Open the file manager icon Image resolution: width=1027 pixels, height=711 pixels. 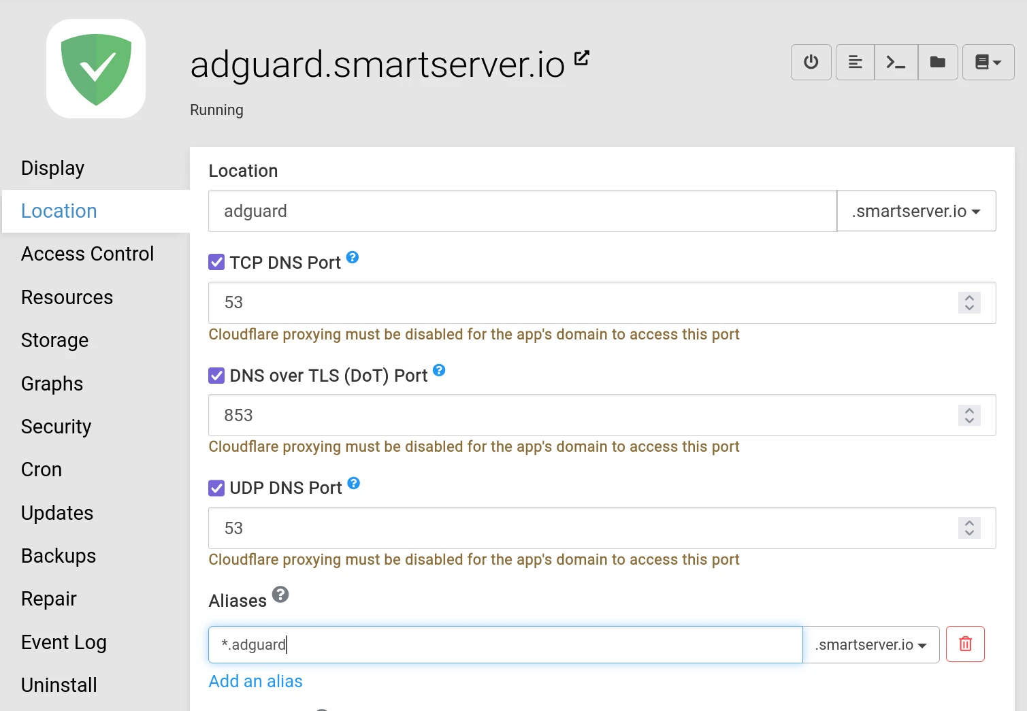click(x=938, y=62)
